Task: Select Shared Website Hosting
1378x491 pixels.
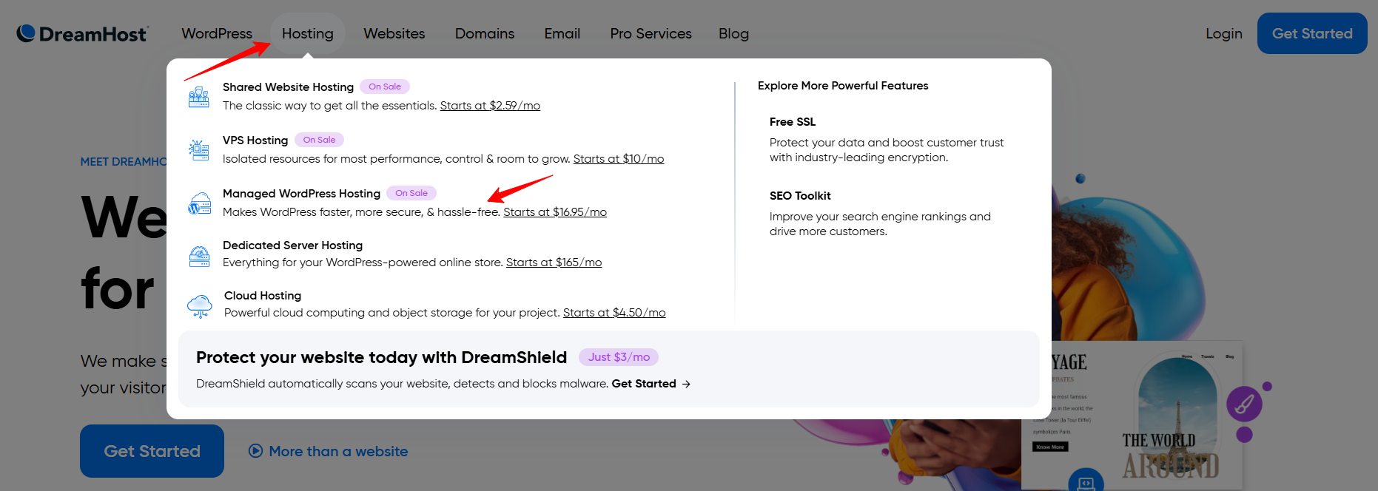Action: point(288,87)
